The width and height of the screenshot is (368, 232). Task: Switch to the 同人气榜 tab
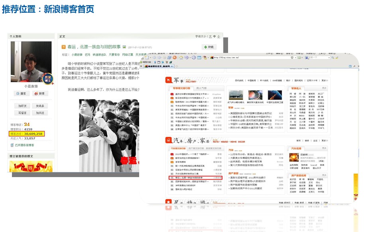pyautogui.click(x=201, y=88)
